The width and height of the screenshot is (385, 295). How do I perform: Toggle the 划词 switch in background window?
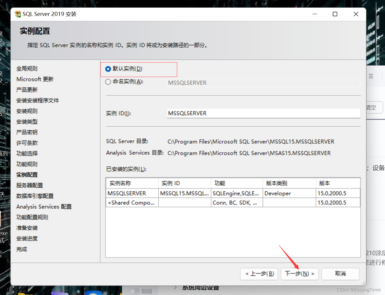point(134,291)
